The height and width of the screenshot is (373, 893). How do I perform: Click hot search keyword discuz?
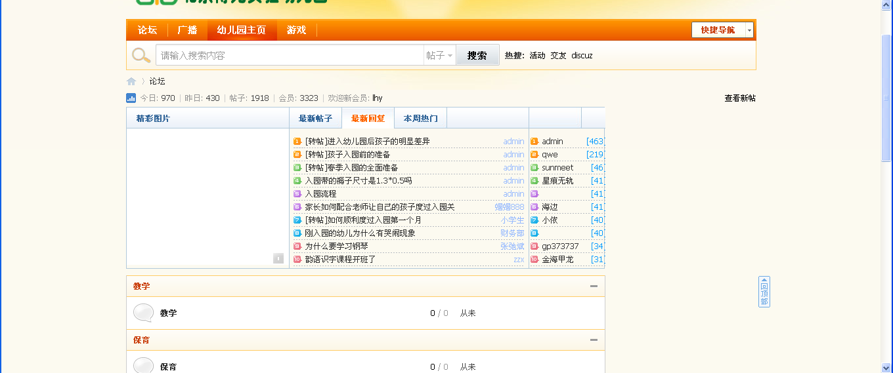(582, 56)
